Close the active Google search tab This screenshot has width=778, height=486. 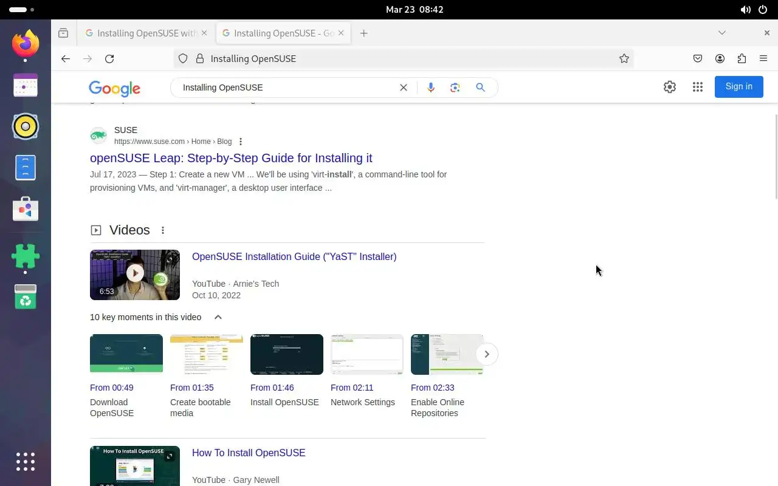341,33
